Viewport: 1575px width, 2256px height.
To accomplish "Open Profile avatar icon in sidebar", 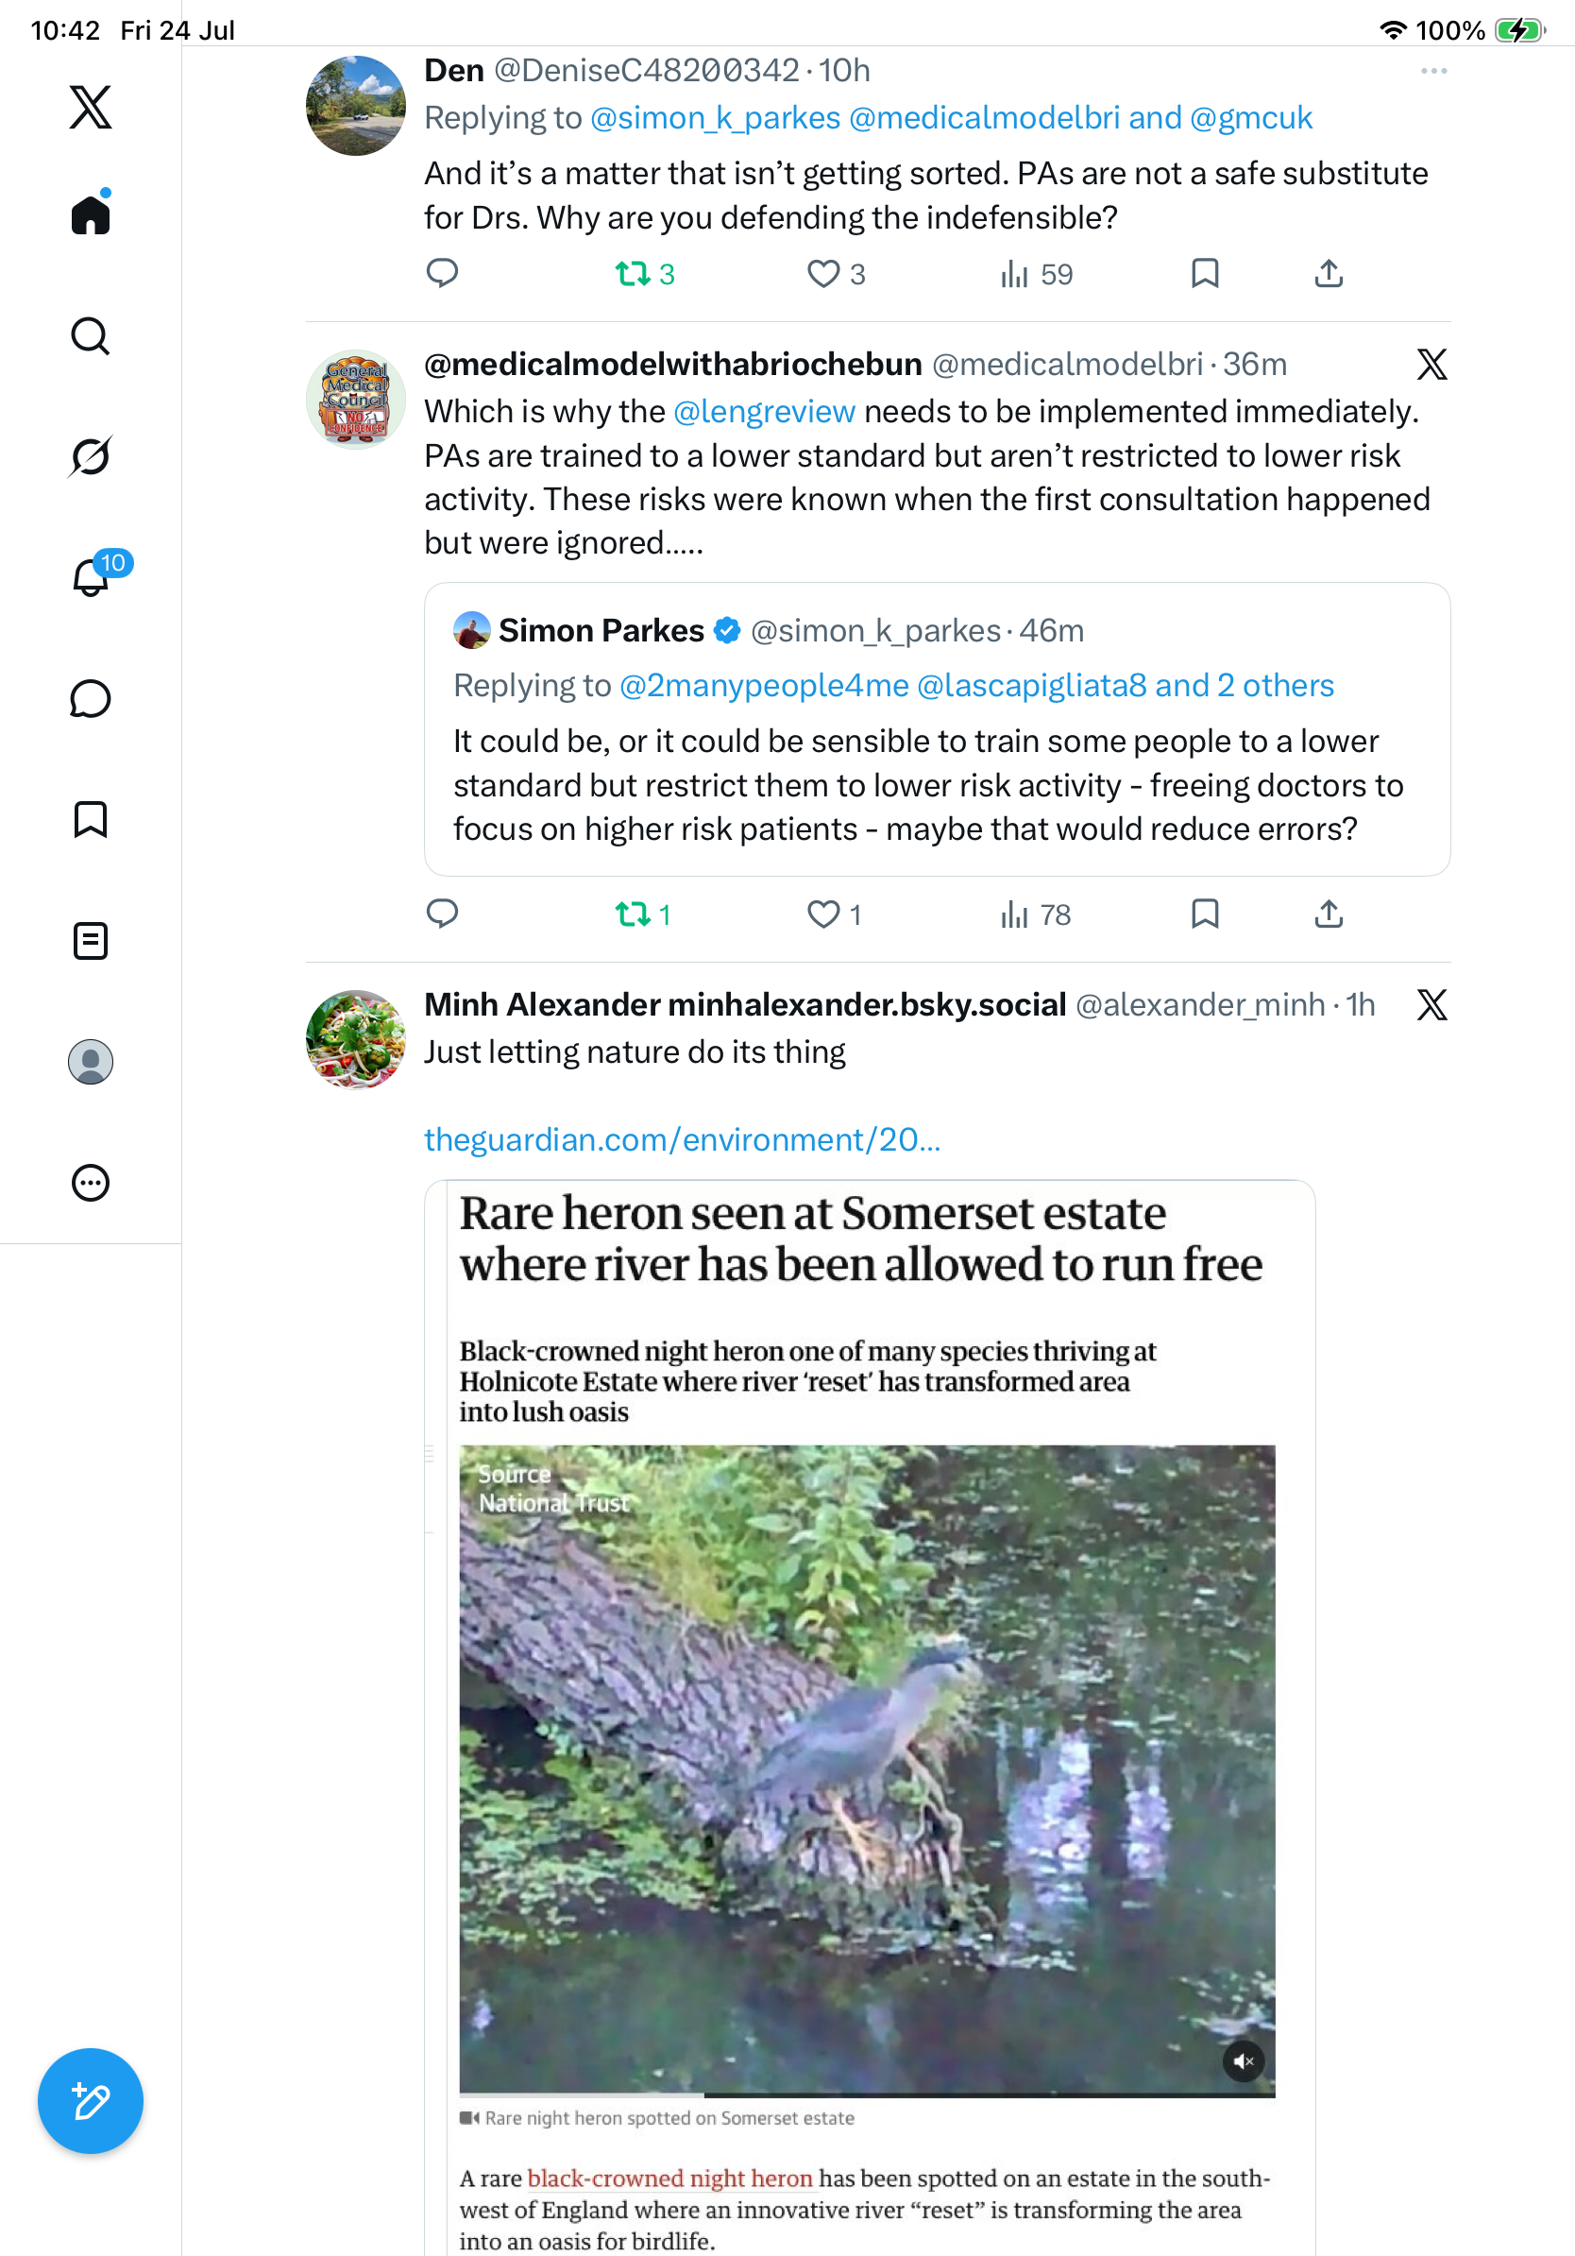I will pos(91,1062).
